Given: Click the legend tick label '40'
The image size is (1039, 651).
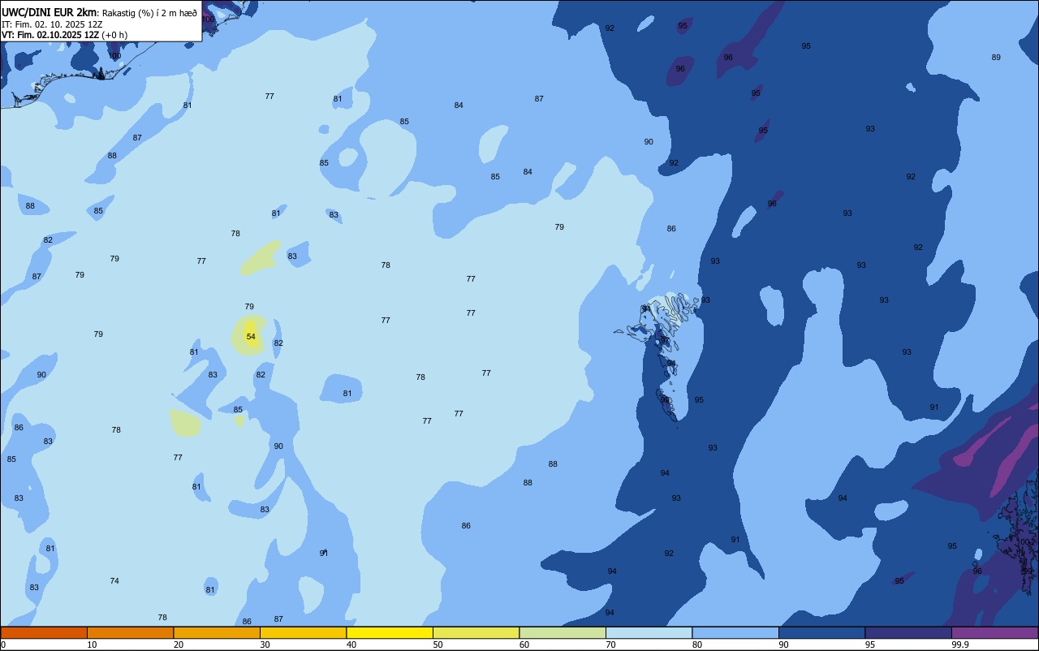Looking at the screenshot, I should pos(351,645).
